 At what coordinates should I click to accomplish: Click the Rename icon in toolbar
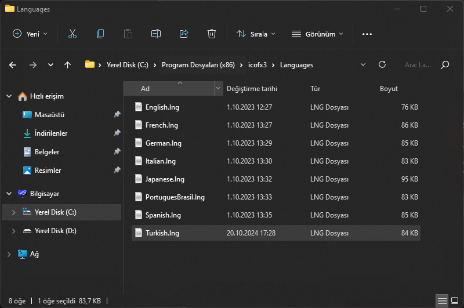click(156, 34)
